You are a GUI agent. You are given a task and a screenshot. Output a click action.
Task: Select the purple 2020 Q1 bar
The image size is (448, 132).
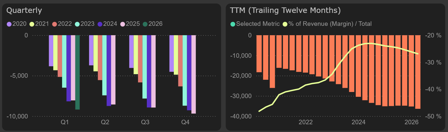tap(51, 51)
